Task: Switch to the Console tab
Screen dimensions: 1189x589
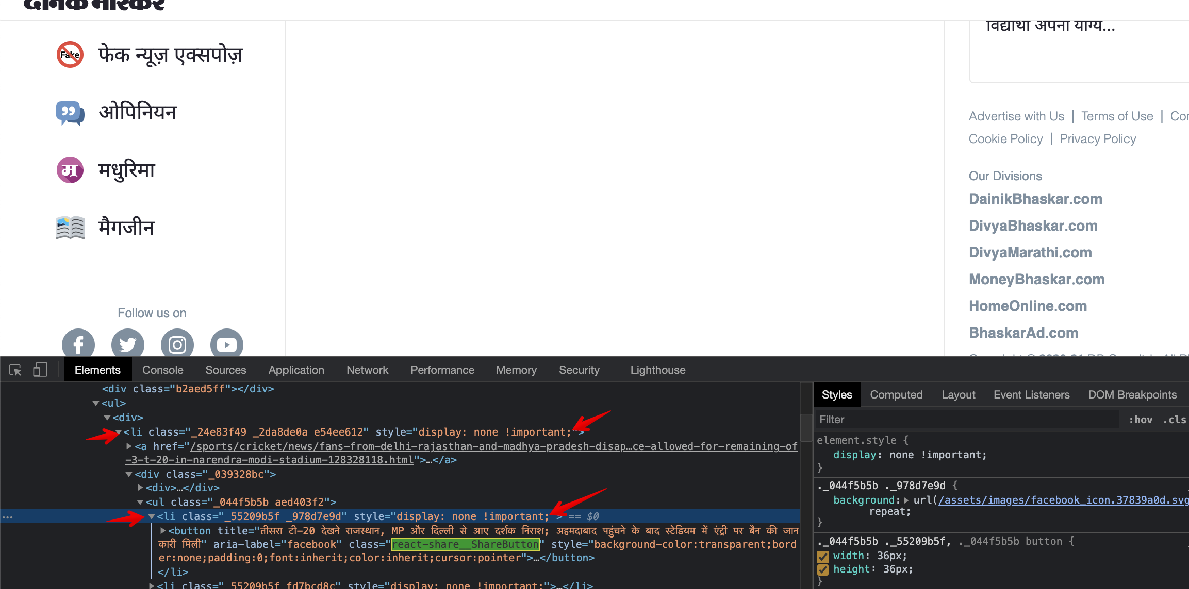Action: [x=162, y=370]
